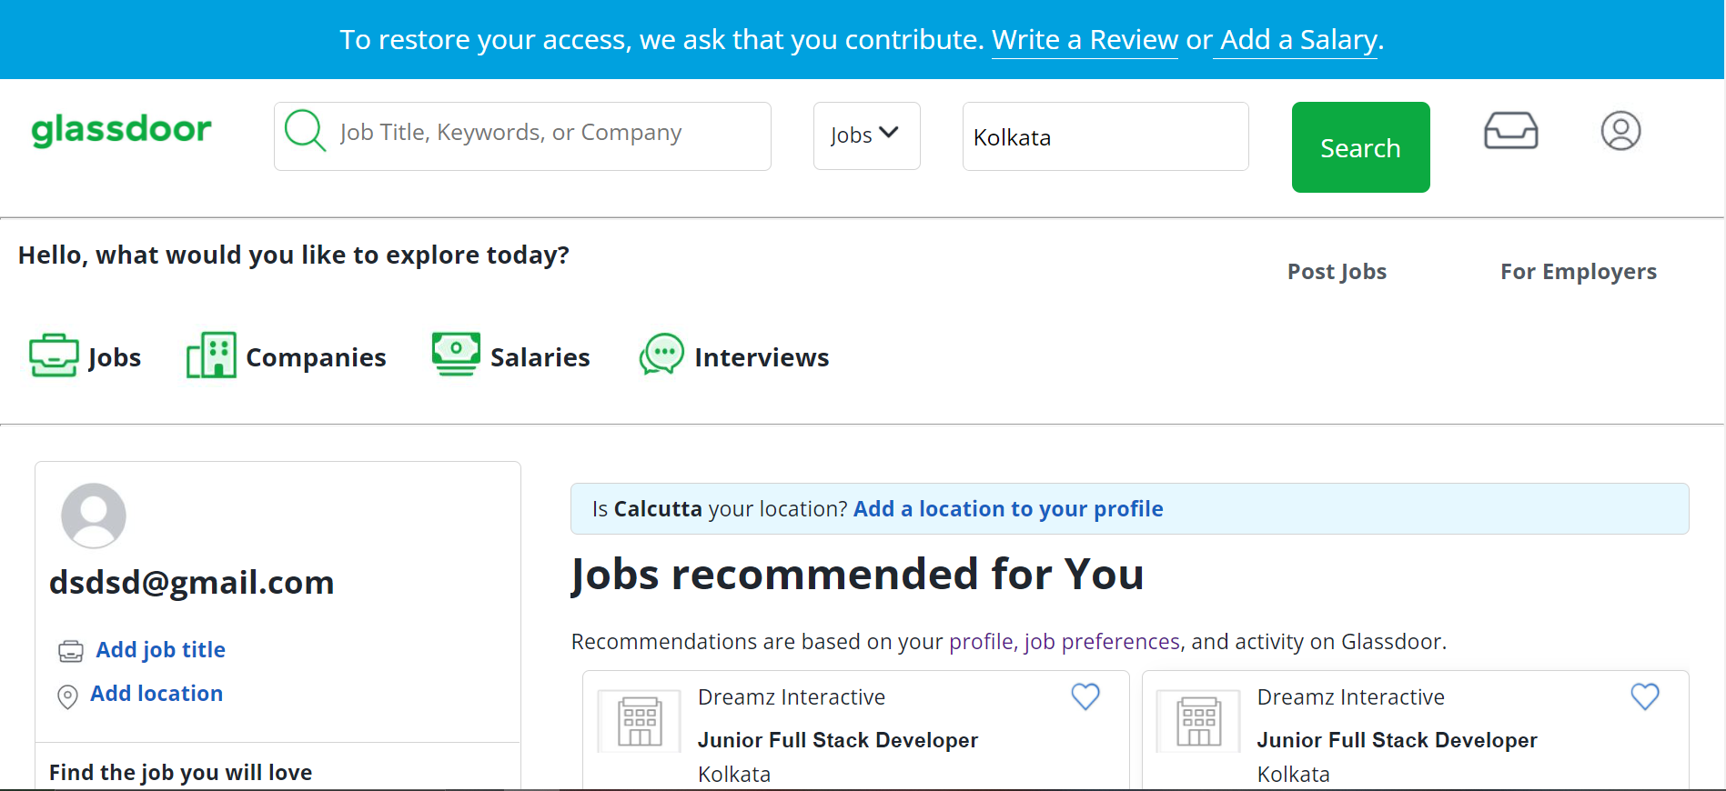Click the Companies building icon
Viewport: 1726px width, 791px height.
[x=211, y=355]
